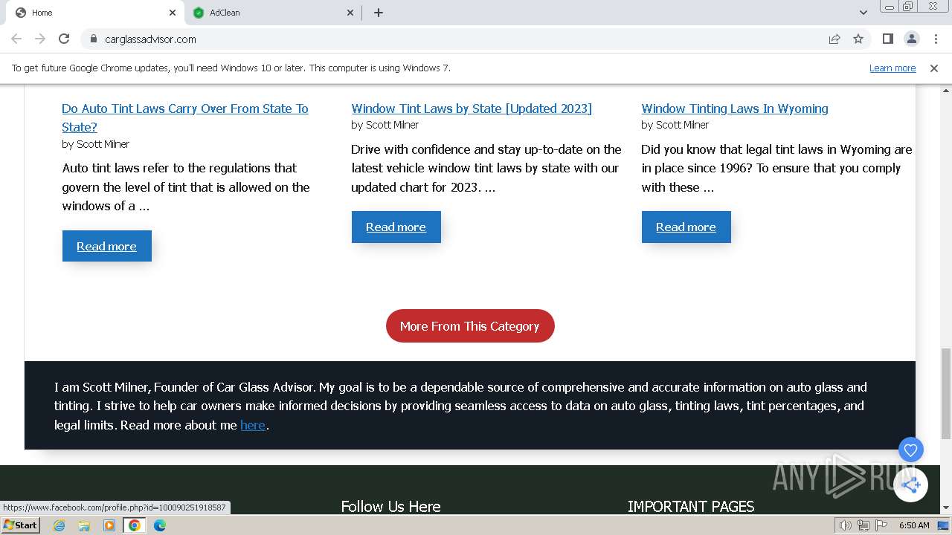Click 'by Scott Milner' under Tint Laws by State
Viewport: 952px width, 535px height.
click(385, 125)
